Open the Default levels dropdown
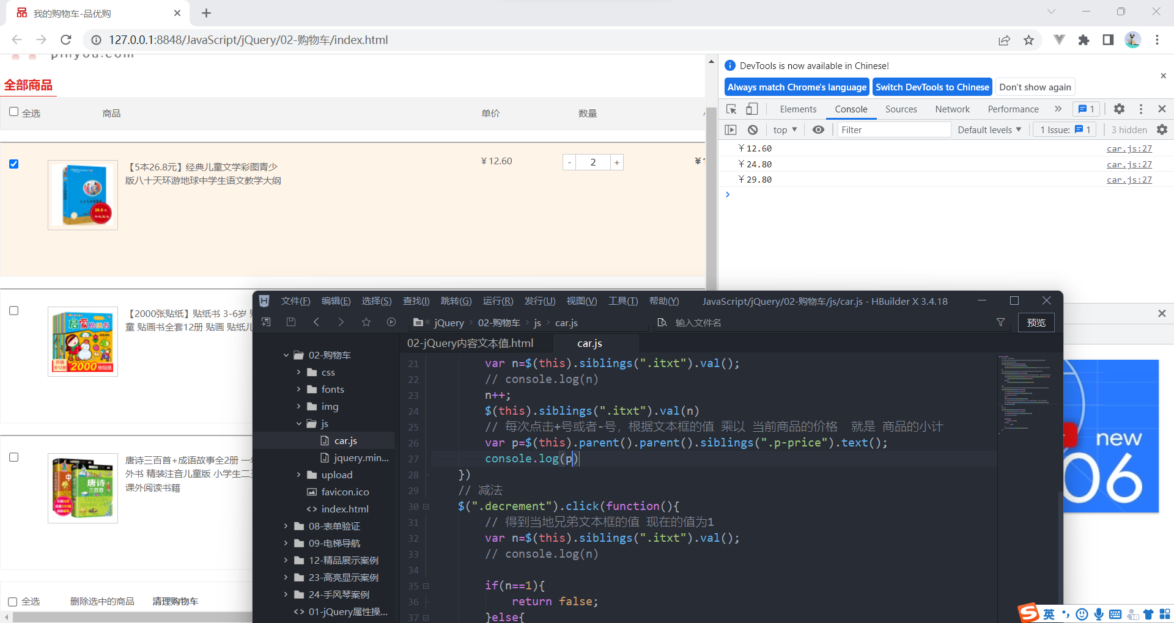 point(989,129)
